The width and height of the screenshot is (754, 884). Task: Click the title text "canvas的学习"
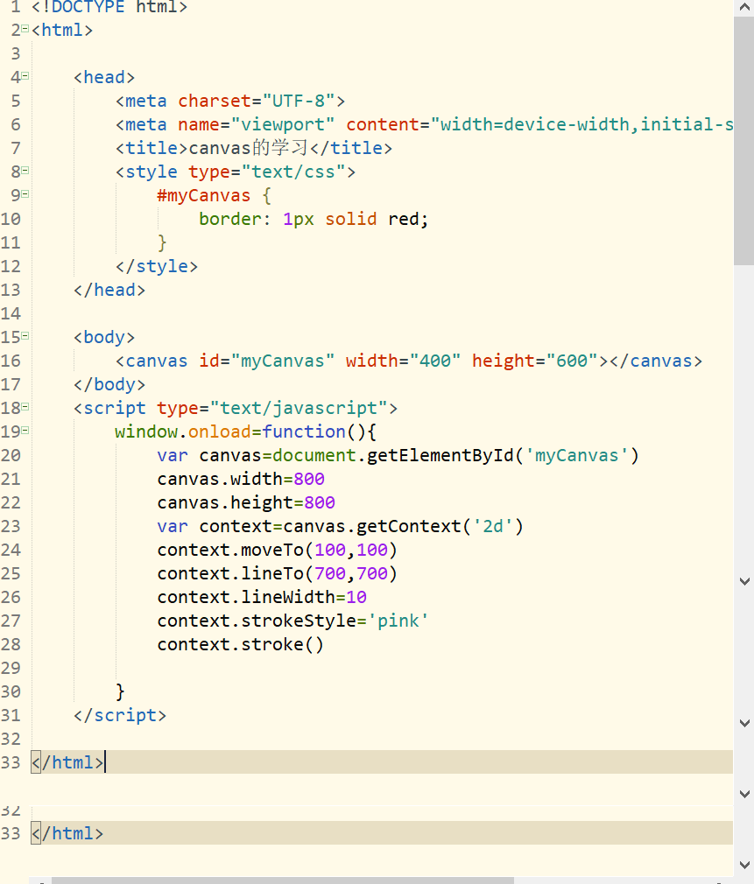248,148
